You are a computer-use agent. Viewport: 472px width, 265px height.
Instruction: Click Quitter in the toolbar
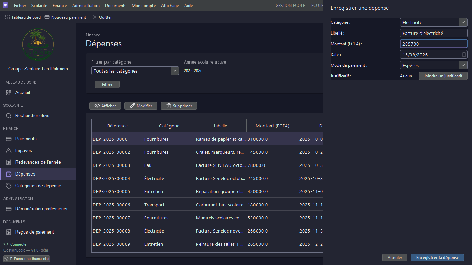102,17
